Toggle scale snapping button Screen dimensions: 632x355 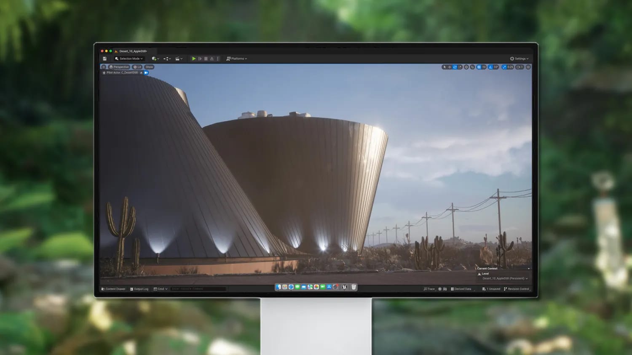point(504,67)
